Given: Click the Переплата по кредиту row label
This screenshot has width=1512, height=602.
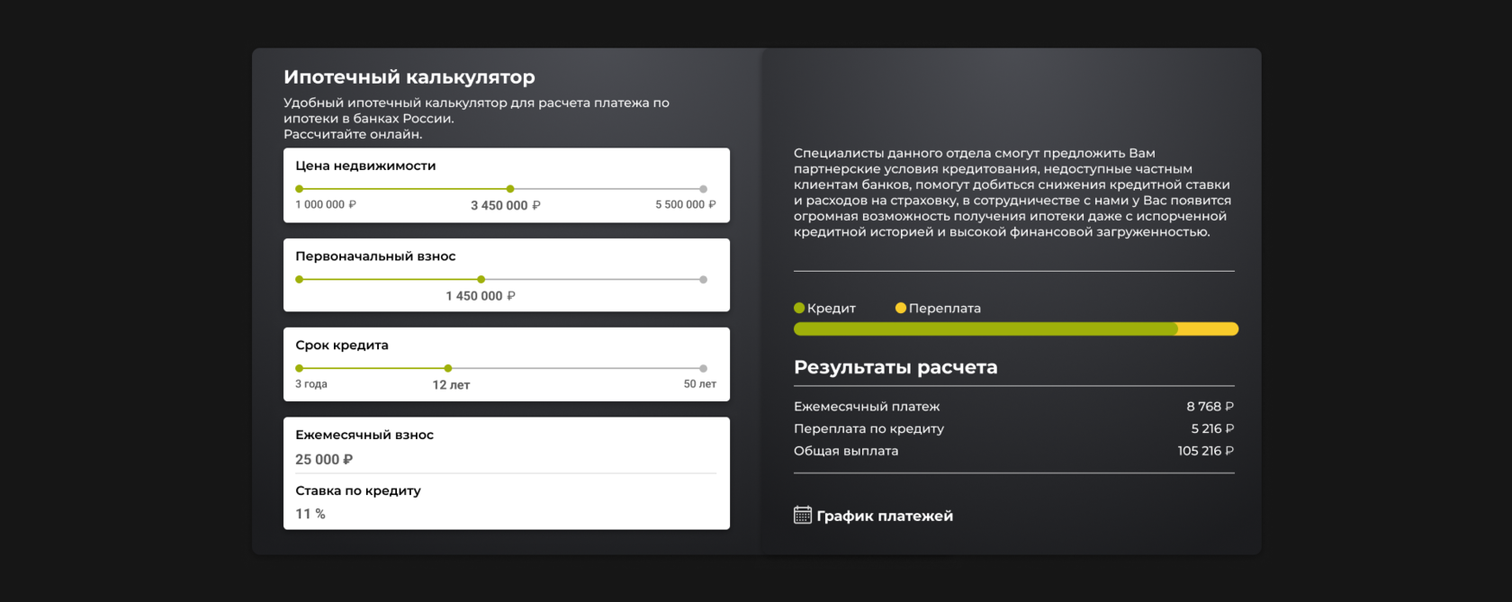Looking at the screenshot, I should 868,429.
